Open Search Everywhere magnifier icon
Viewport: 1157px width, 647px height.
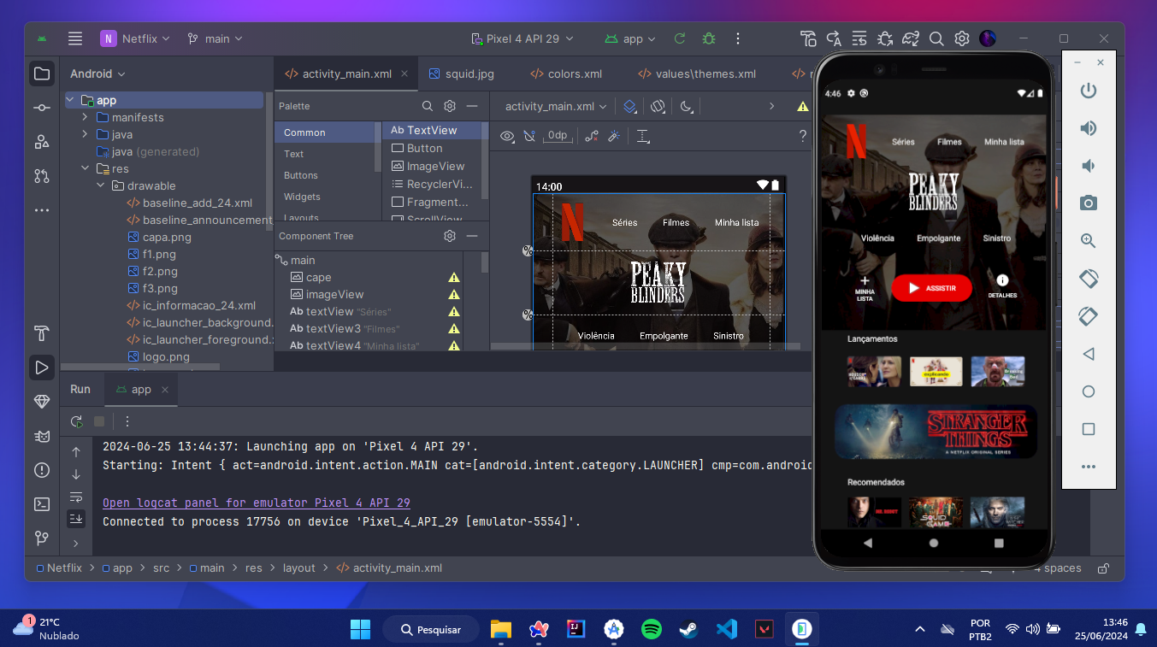tap(936, 38)
